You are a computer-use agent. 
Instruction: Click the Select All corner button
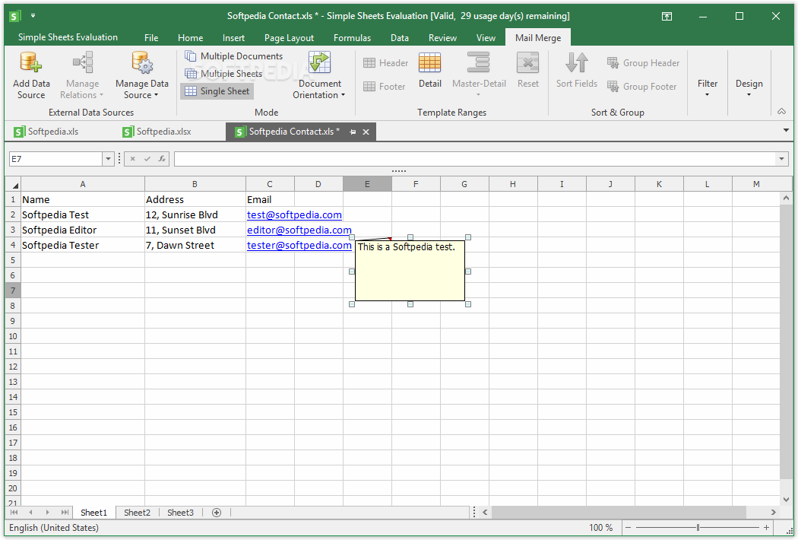coord(13,184)
